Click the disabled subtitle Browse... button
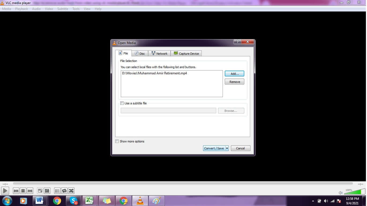This screenshot has width=367, height=206. pyautogui.click(x=231, y=111)
